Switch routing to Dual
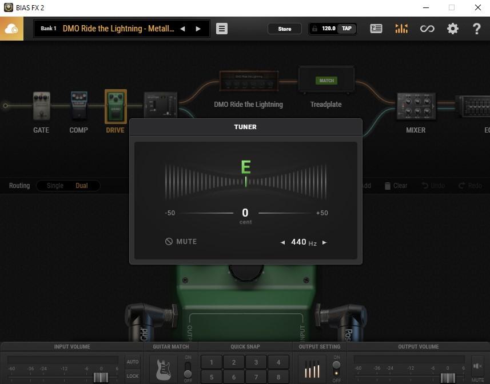The width and height of the screenshot is (490, 384). pos(82,186)
